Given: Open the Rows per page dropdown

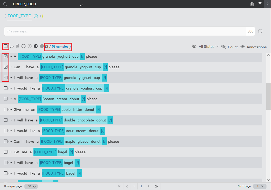Looking at the screenshot, I should [x=31, y=186].
